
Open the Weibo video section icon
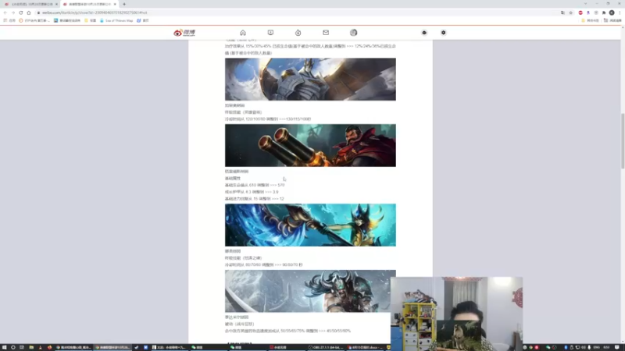click(x=270, y=33)
